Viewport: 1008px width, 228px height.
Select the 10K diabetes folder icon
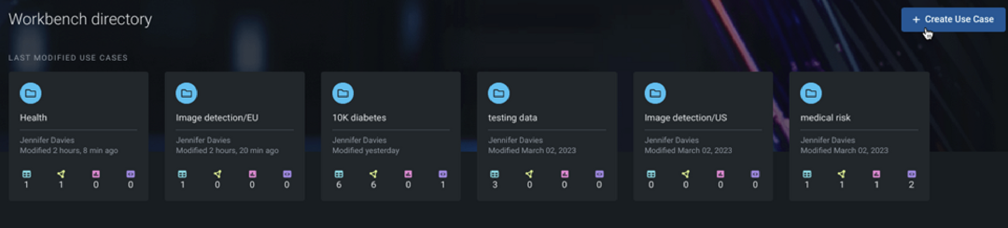tap(343, 93)
